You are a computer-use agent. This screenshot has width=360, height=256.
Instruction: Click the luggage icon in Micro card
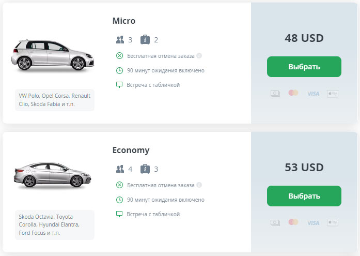click(x=146, y=40)
